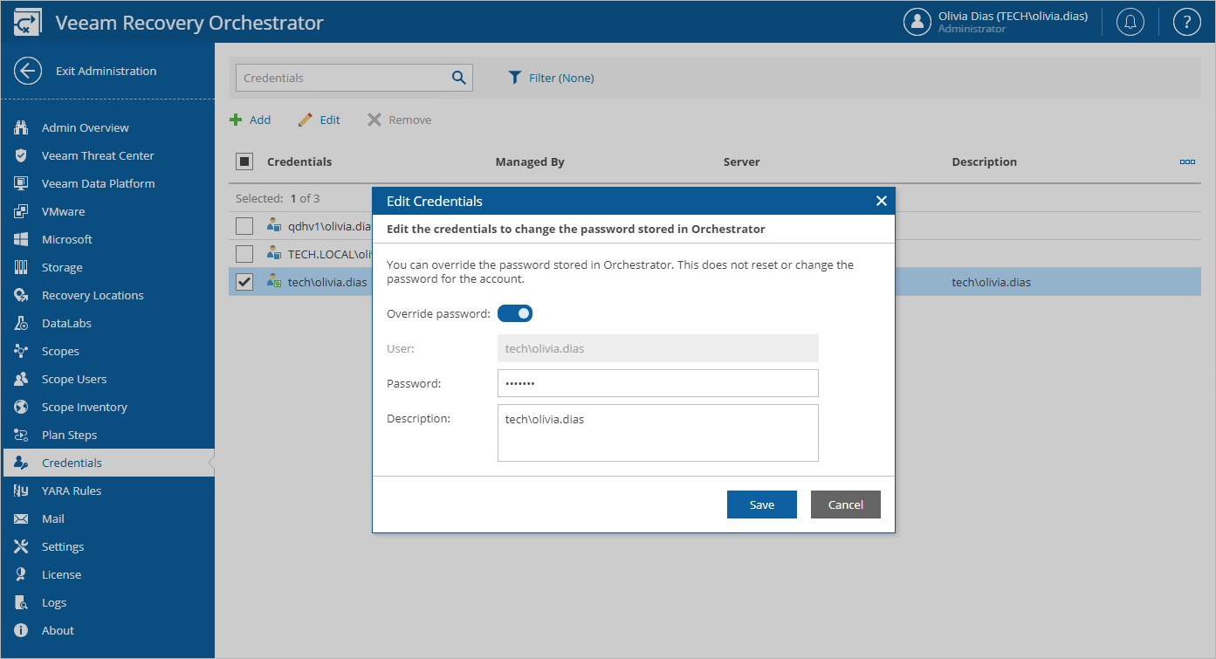
Task: Click the Olivia Dias user name
Action: [x=1013, y=16]
